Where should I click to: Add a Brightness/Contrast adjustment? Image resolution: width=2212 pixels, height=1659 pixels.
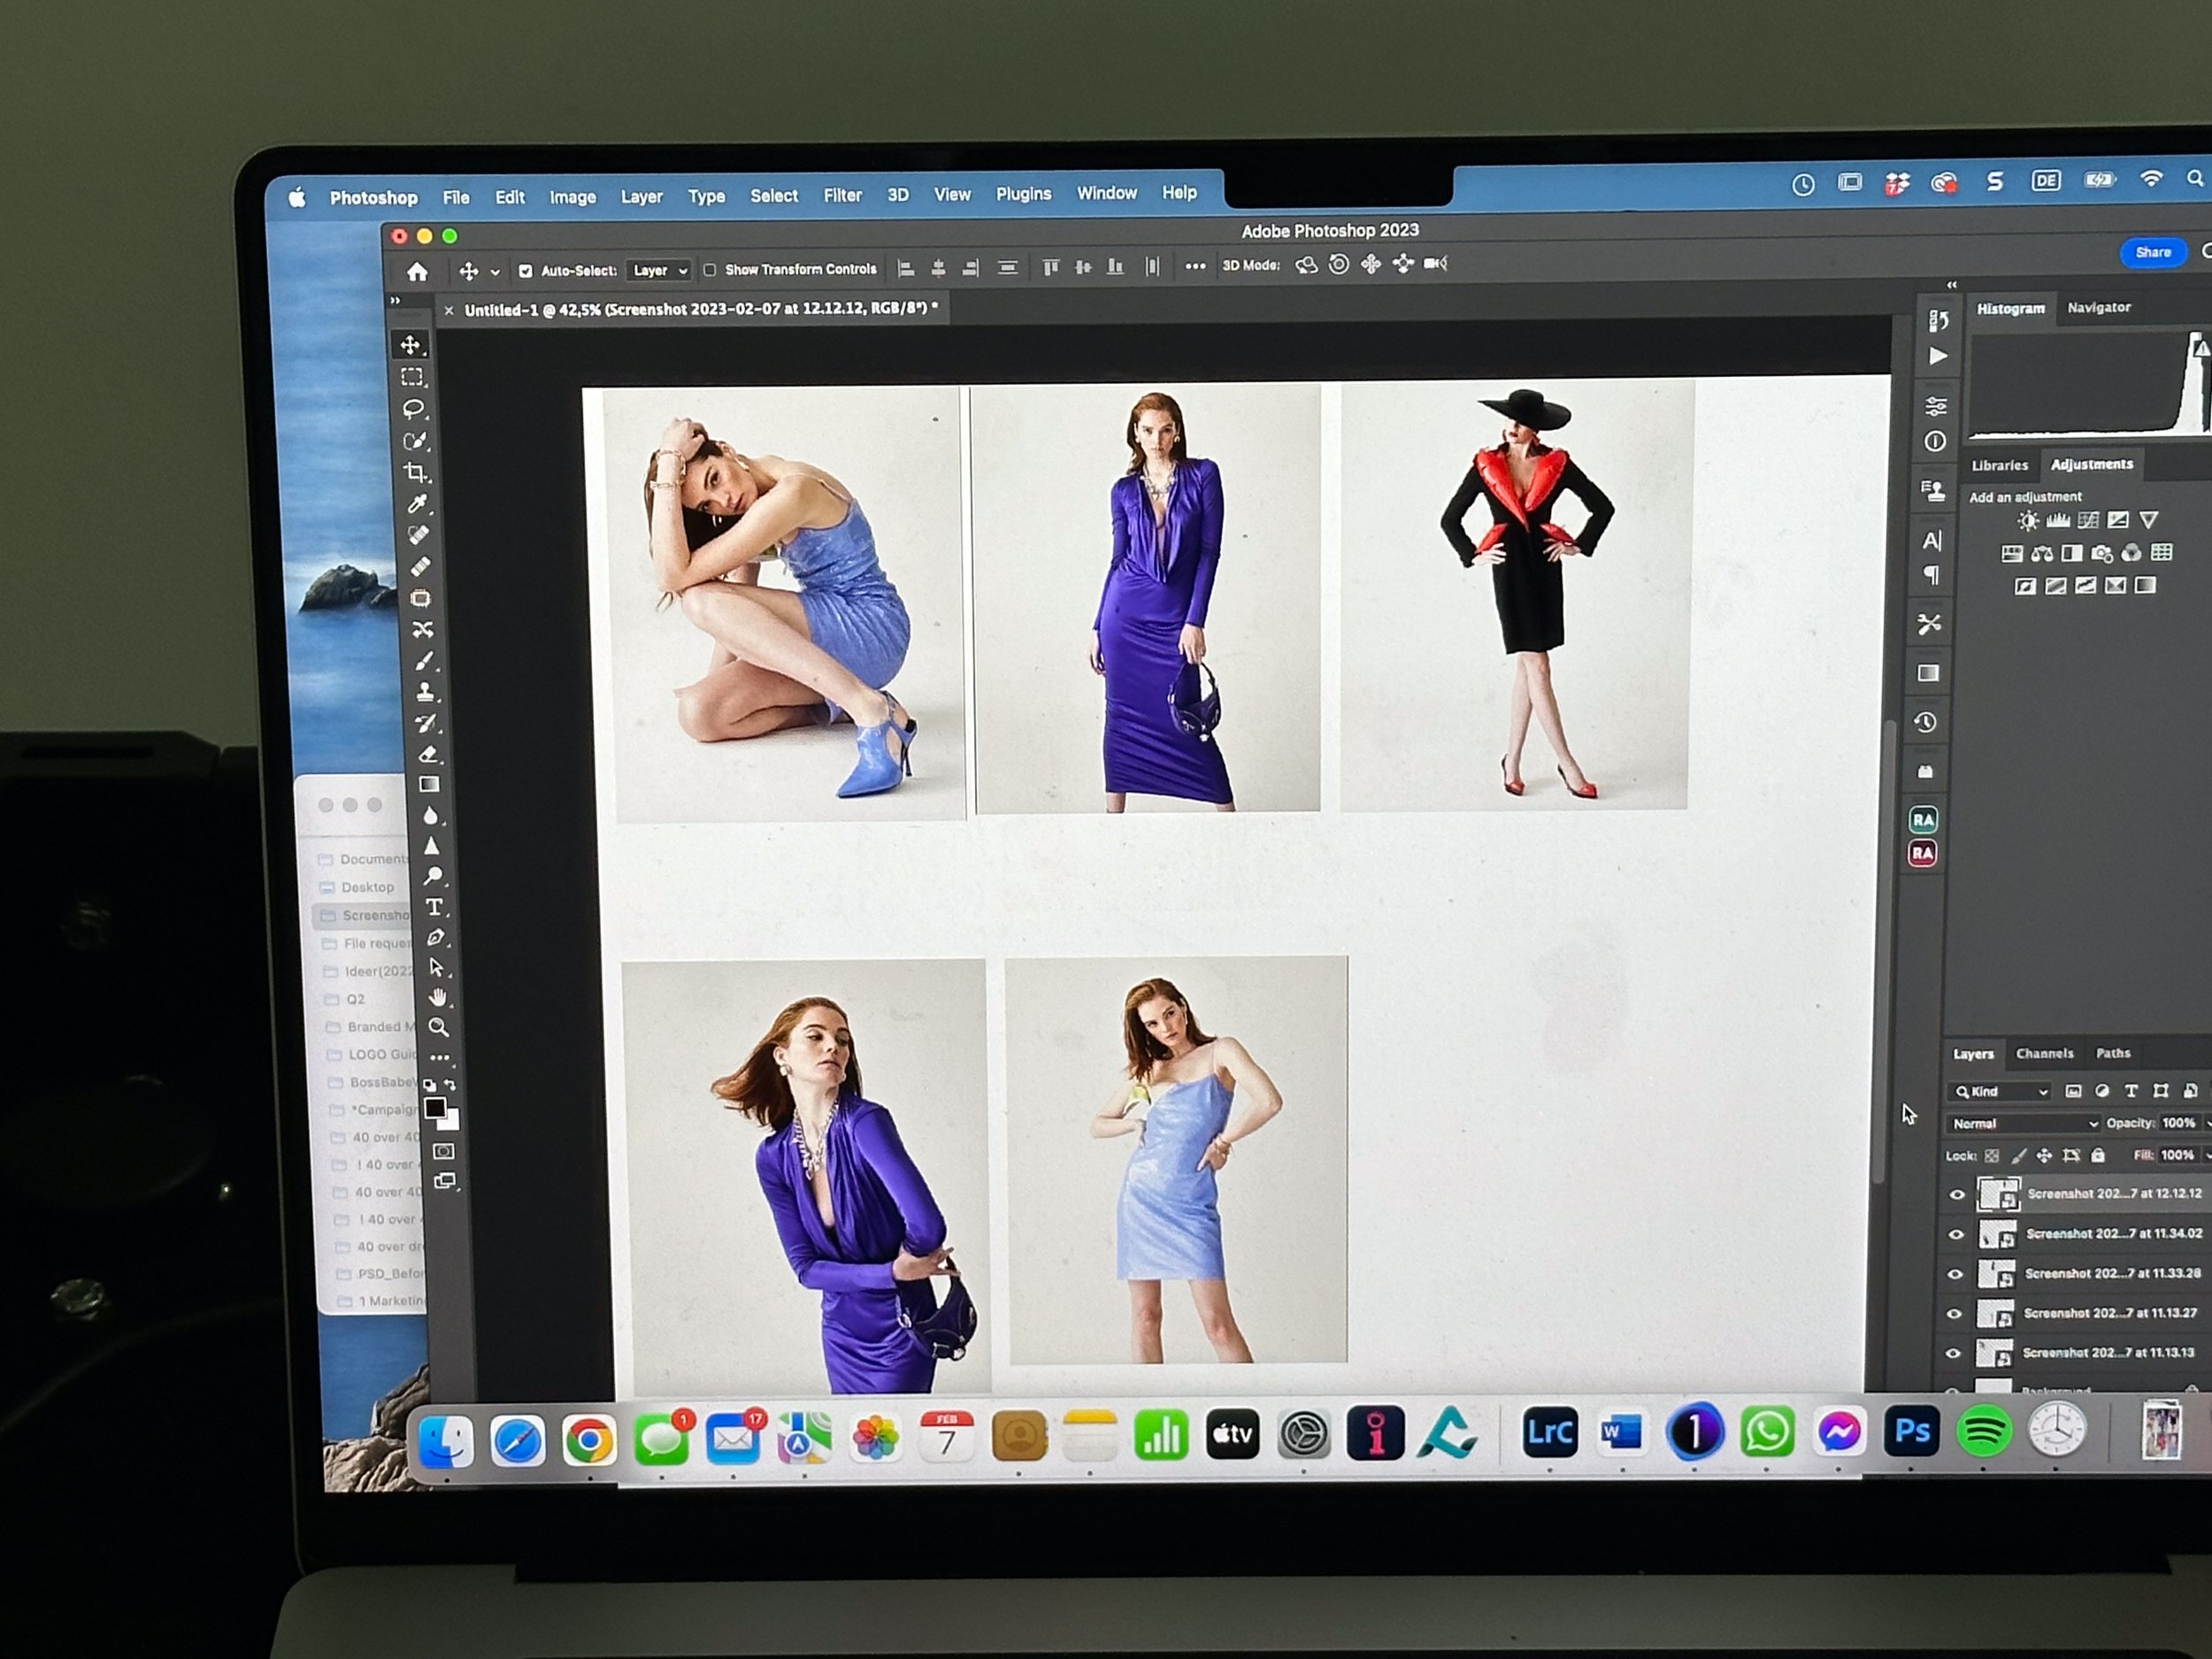[x=2027, y=521]
